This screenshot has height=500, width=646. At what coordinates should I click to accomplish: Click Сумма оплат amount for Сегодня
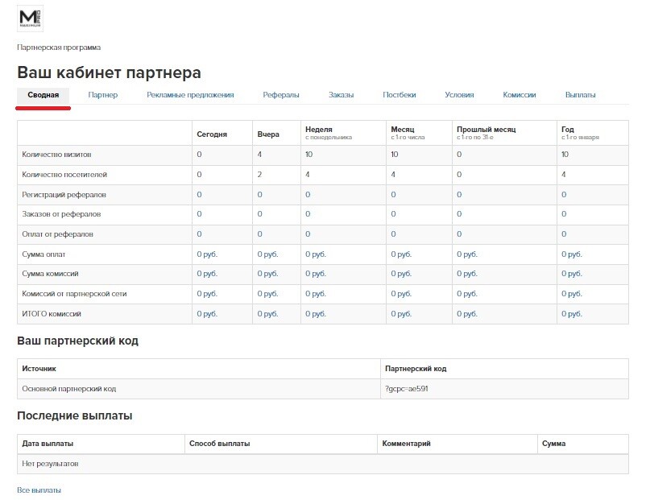coord(207,254)
